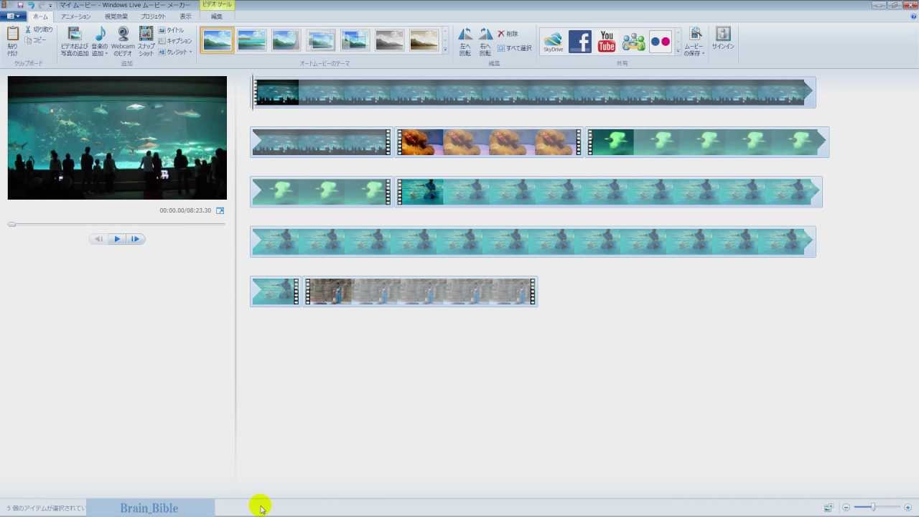
Task: Apply the second AutoMovie theme
Action: [x=251, y=40]
